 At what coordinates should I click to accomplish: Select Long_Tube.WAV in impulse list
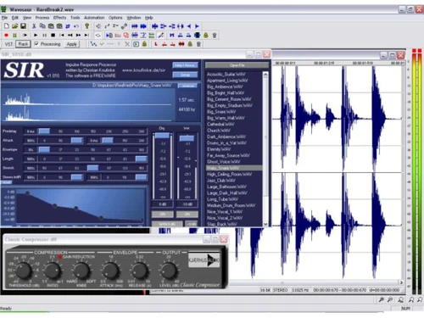pos(222,199)
